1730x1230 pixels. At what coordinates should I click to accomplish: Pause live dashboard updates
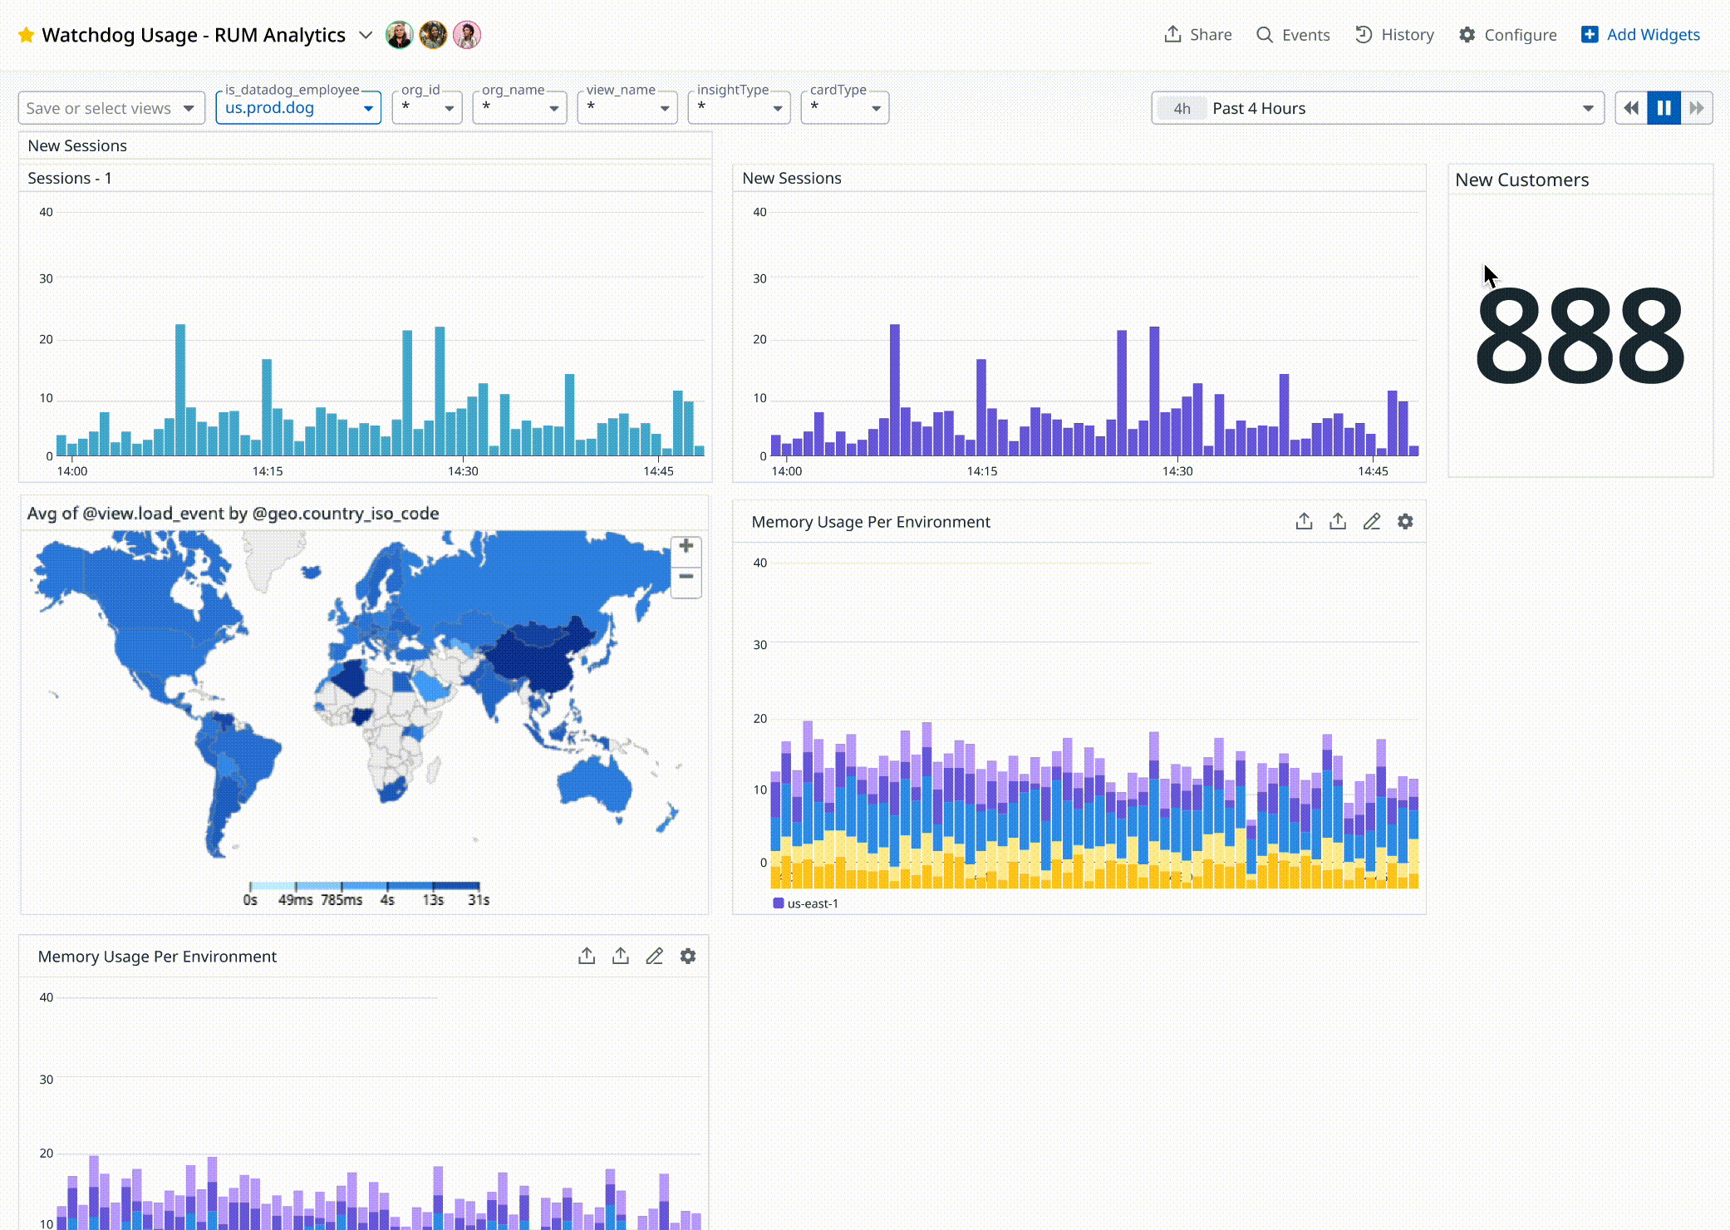[x=1664, y=108]
